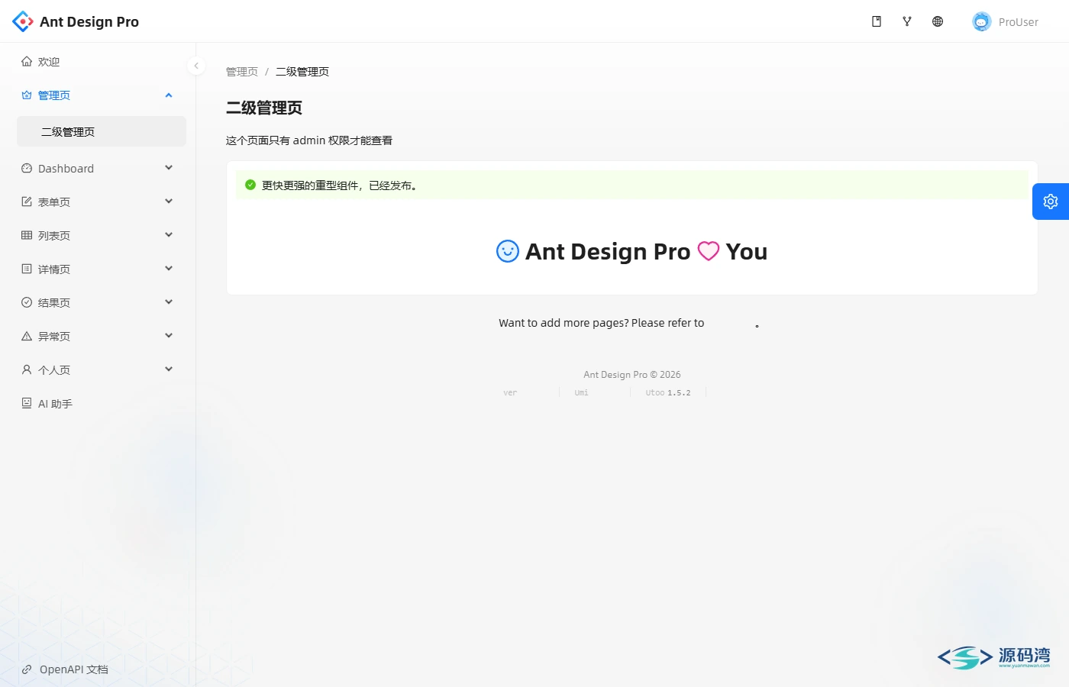Click the ProUser avatar image
The width and height of the screenshot is (1069, 687).
[981, 21]
